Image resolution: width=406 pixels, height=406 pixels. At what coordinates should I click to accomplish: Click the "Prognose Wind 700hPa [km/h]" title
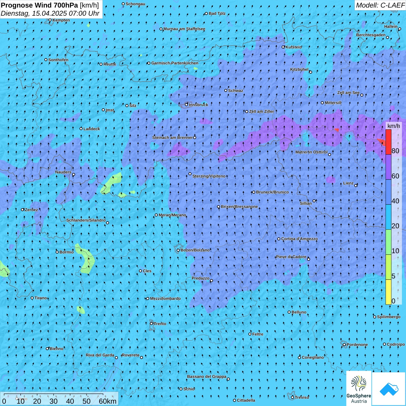pyautogui.click(x=50, y=5)
